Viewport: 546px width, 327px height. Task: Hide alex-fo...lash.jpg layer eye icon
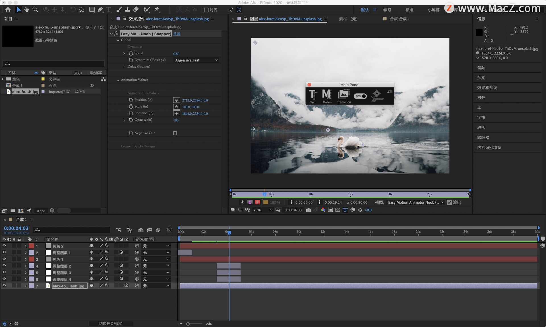(4, 285)
